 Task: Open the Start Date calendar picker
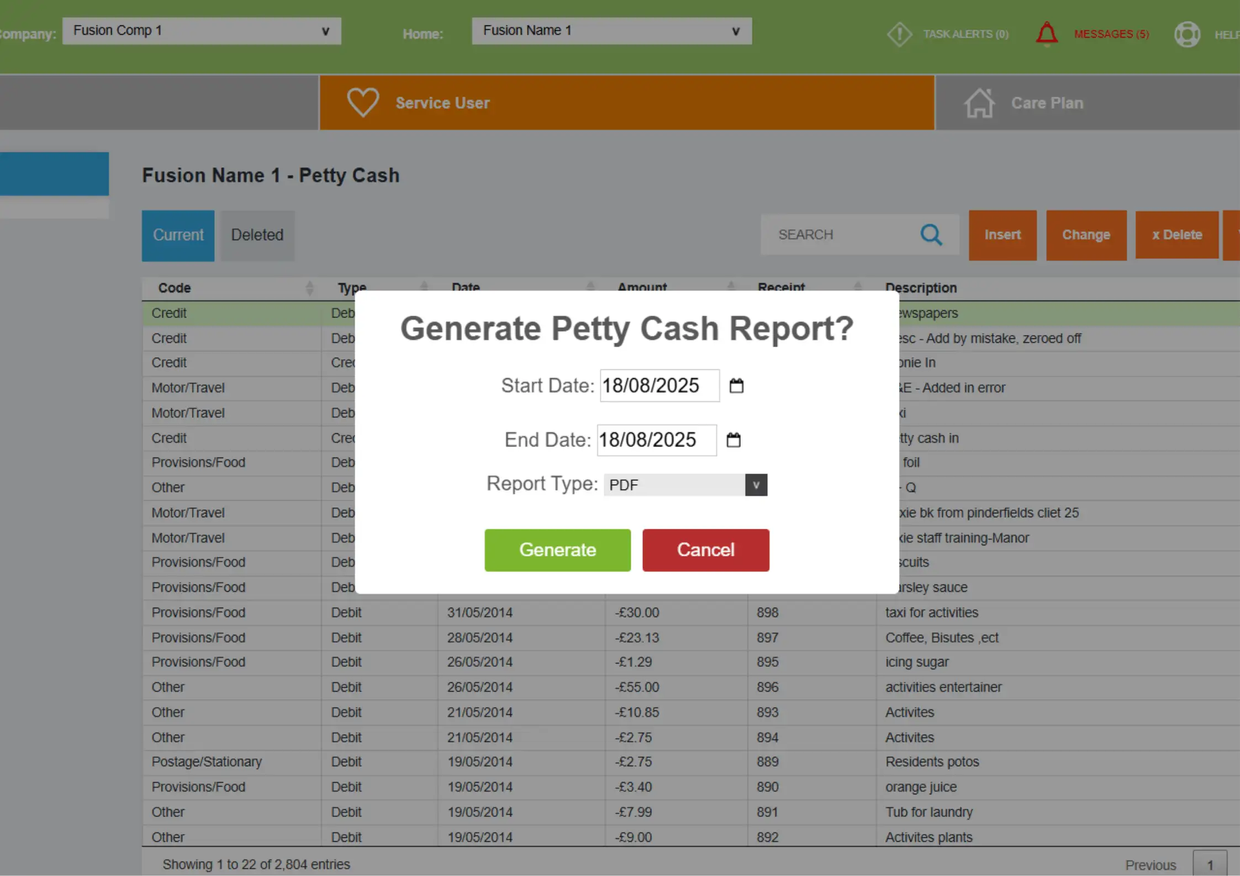click(737, 386)
